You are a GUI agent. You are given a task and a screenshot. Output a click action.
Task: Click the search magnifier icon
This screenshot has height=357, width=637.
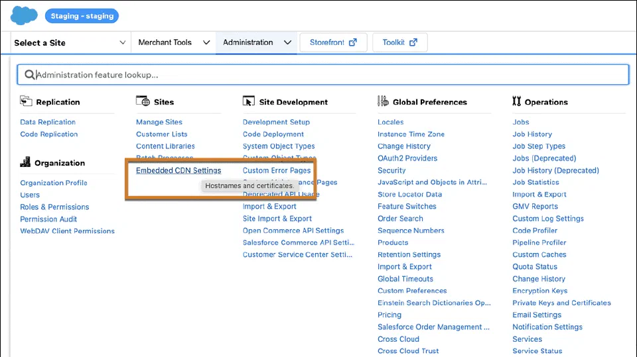29,75
